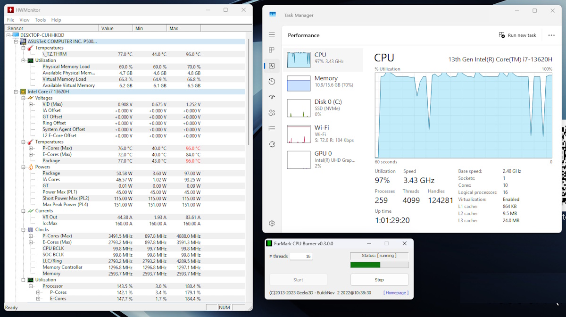566x317 pixels.
Task: Open the Users page in Task Manager
Action: 272,112
